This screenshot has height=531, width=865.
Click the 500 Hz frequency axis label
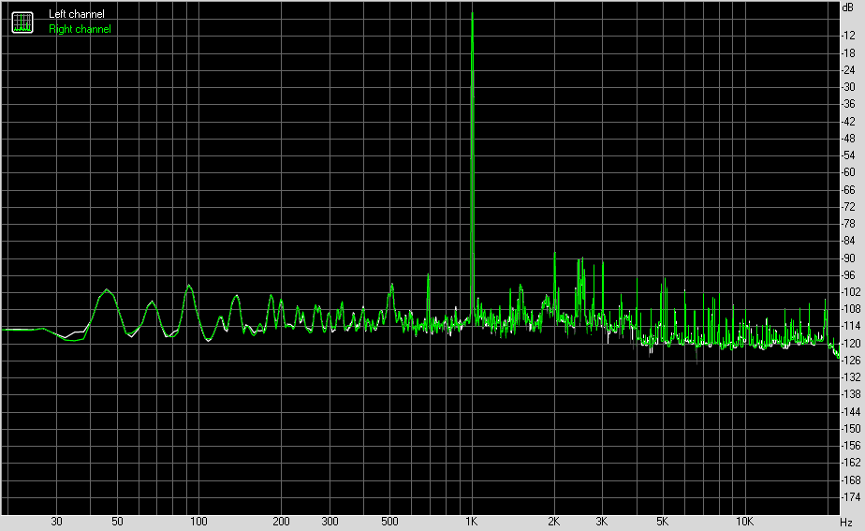click(x=389, y=522)
